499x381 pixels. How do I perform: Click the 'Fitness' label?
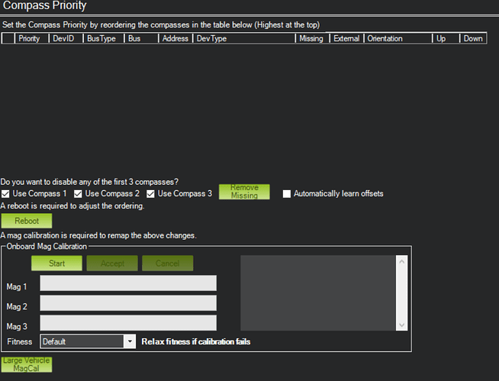click(19, 342)
